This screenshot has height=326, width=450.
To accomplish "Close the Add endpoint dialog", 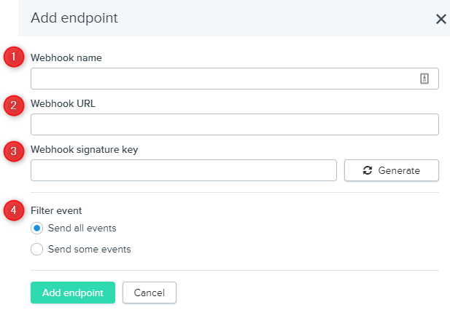I will pos(441,19).
